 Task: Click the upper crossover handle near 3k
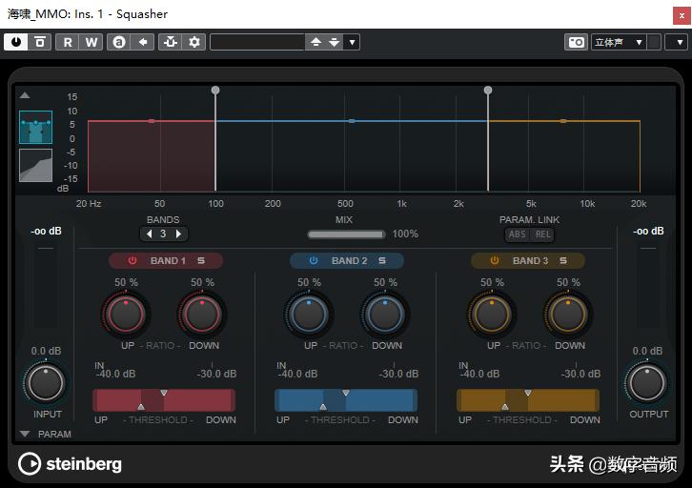coord(488,91)
